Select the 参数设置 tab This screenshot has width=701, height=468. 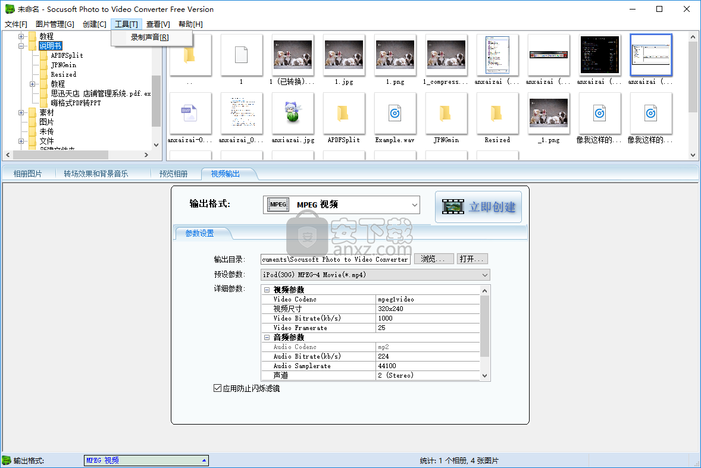tap(199, 233)
